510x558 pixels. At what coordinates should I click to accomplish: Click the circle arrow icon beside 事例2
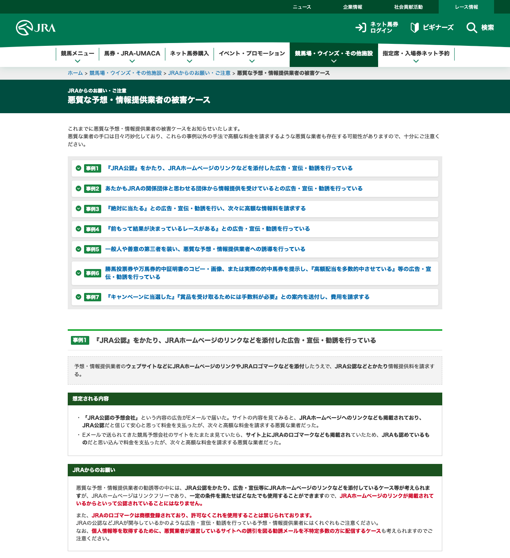point(78,189)
